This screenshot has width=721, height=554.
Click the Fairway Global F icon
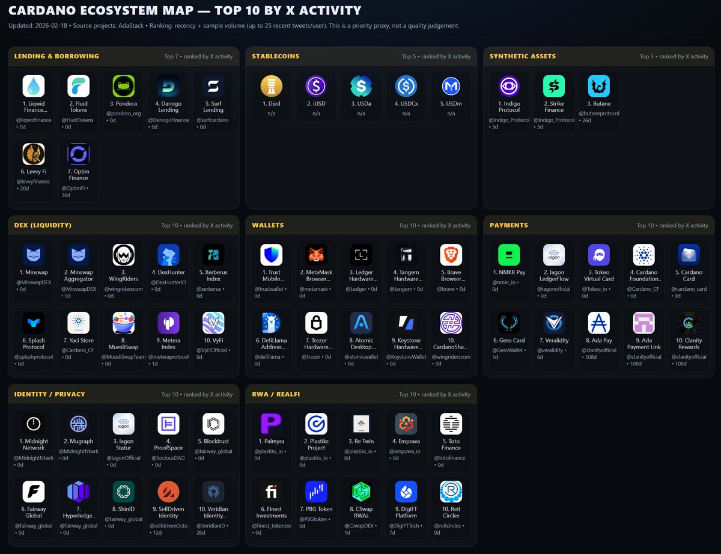coord(34,492)
